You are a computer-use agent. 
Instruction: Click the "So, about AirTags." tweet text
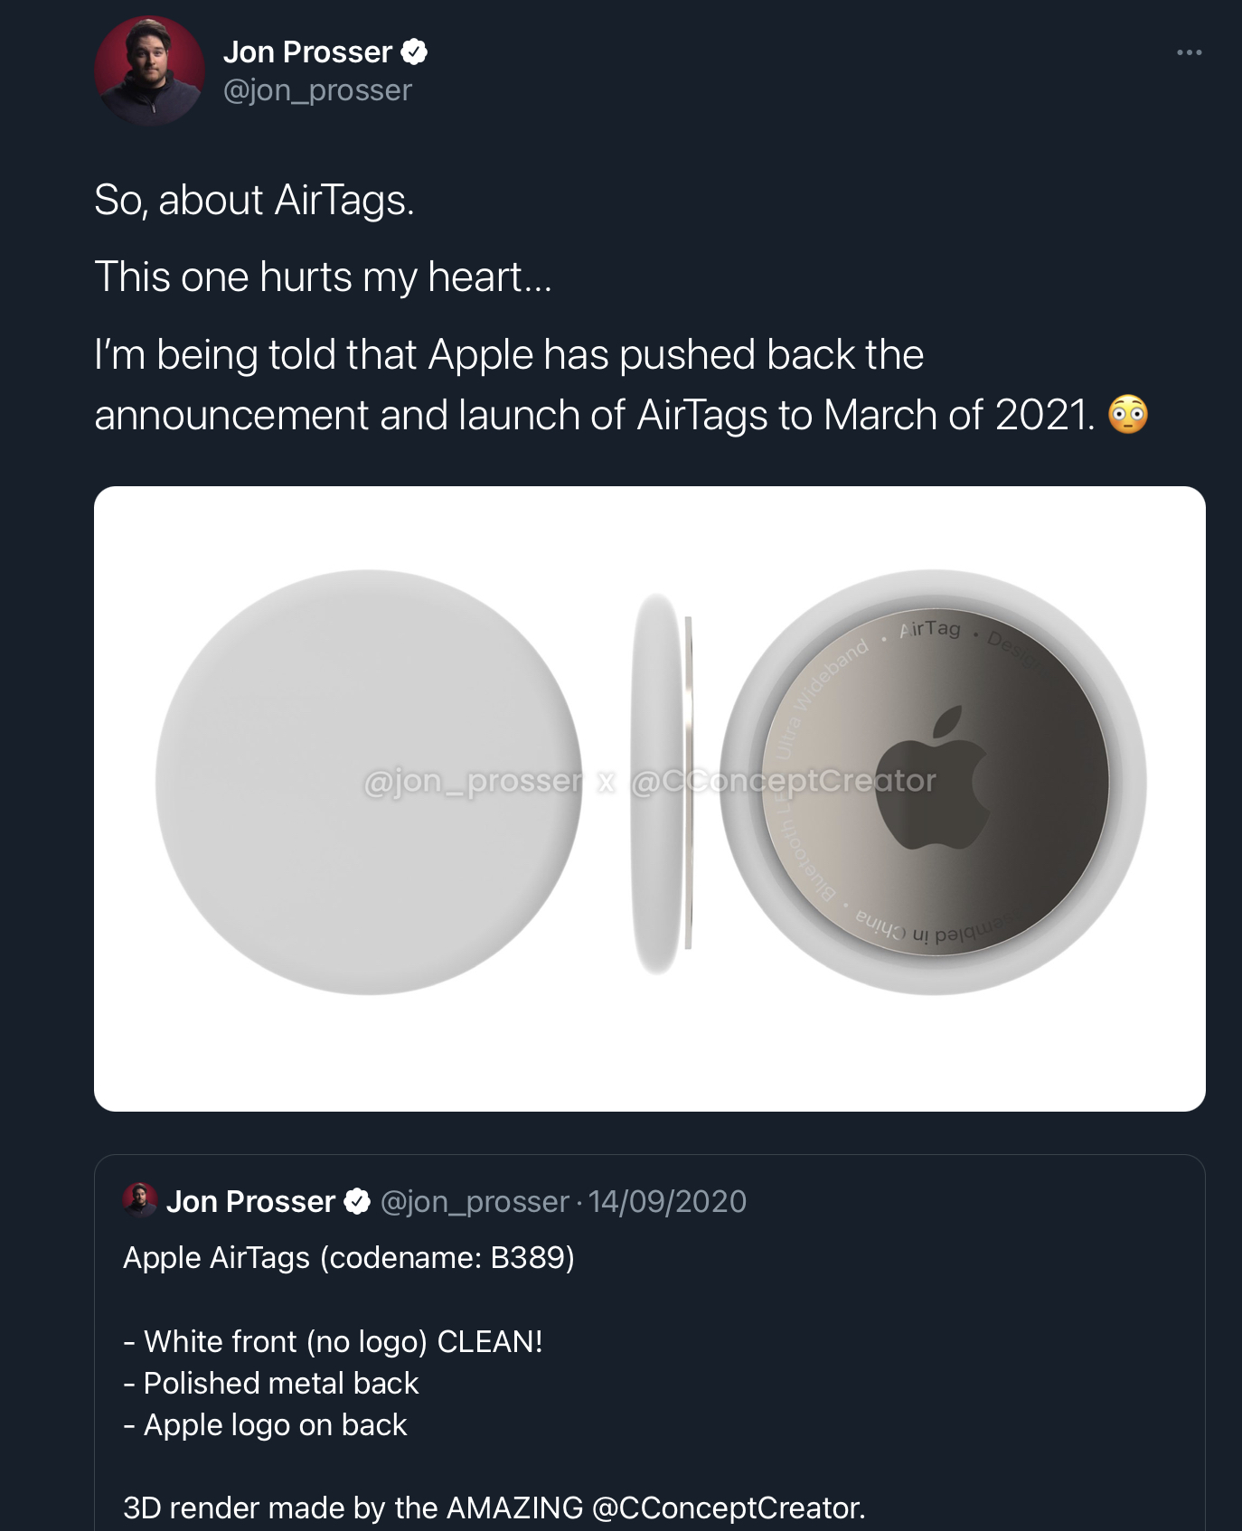tap(254, 200)
